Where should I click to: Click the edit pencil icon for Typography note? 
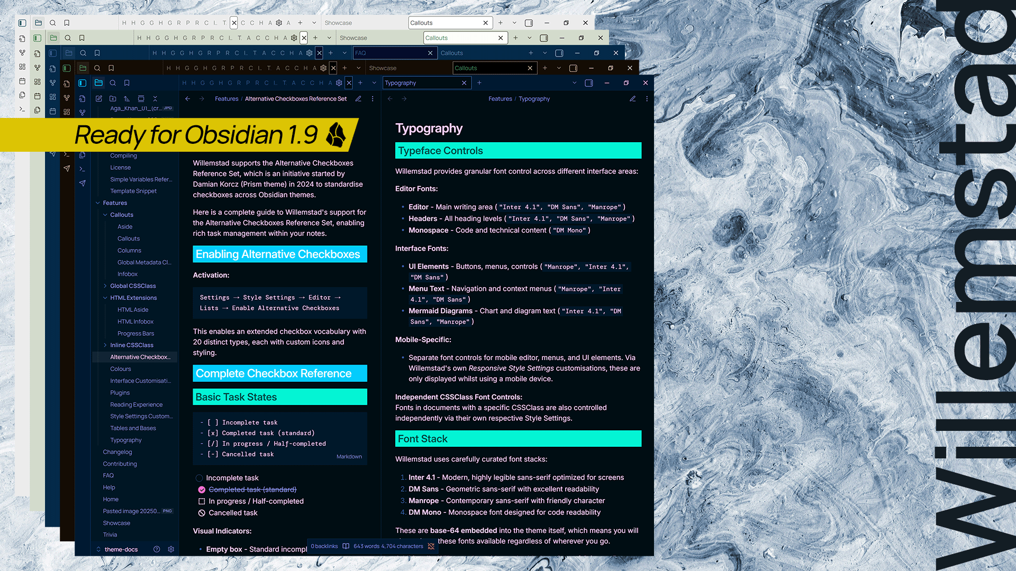[x=632, y=99]
